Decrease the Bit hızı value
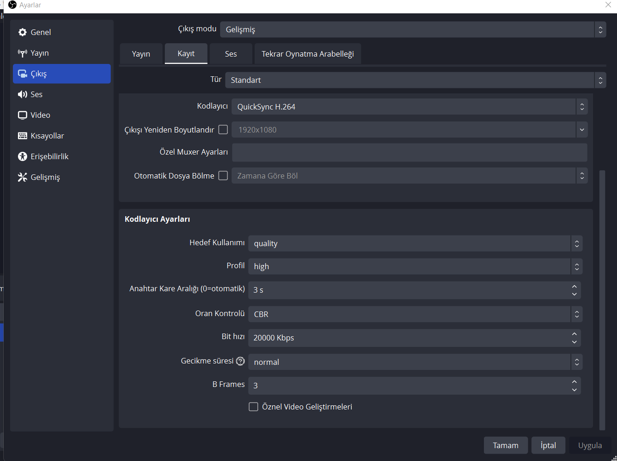 pyautogui.click(x=574, y=342)
